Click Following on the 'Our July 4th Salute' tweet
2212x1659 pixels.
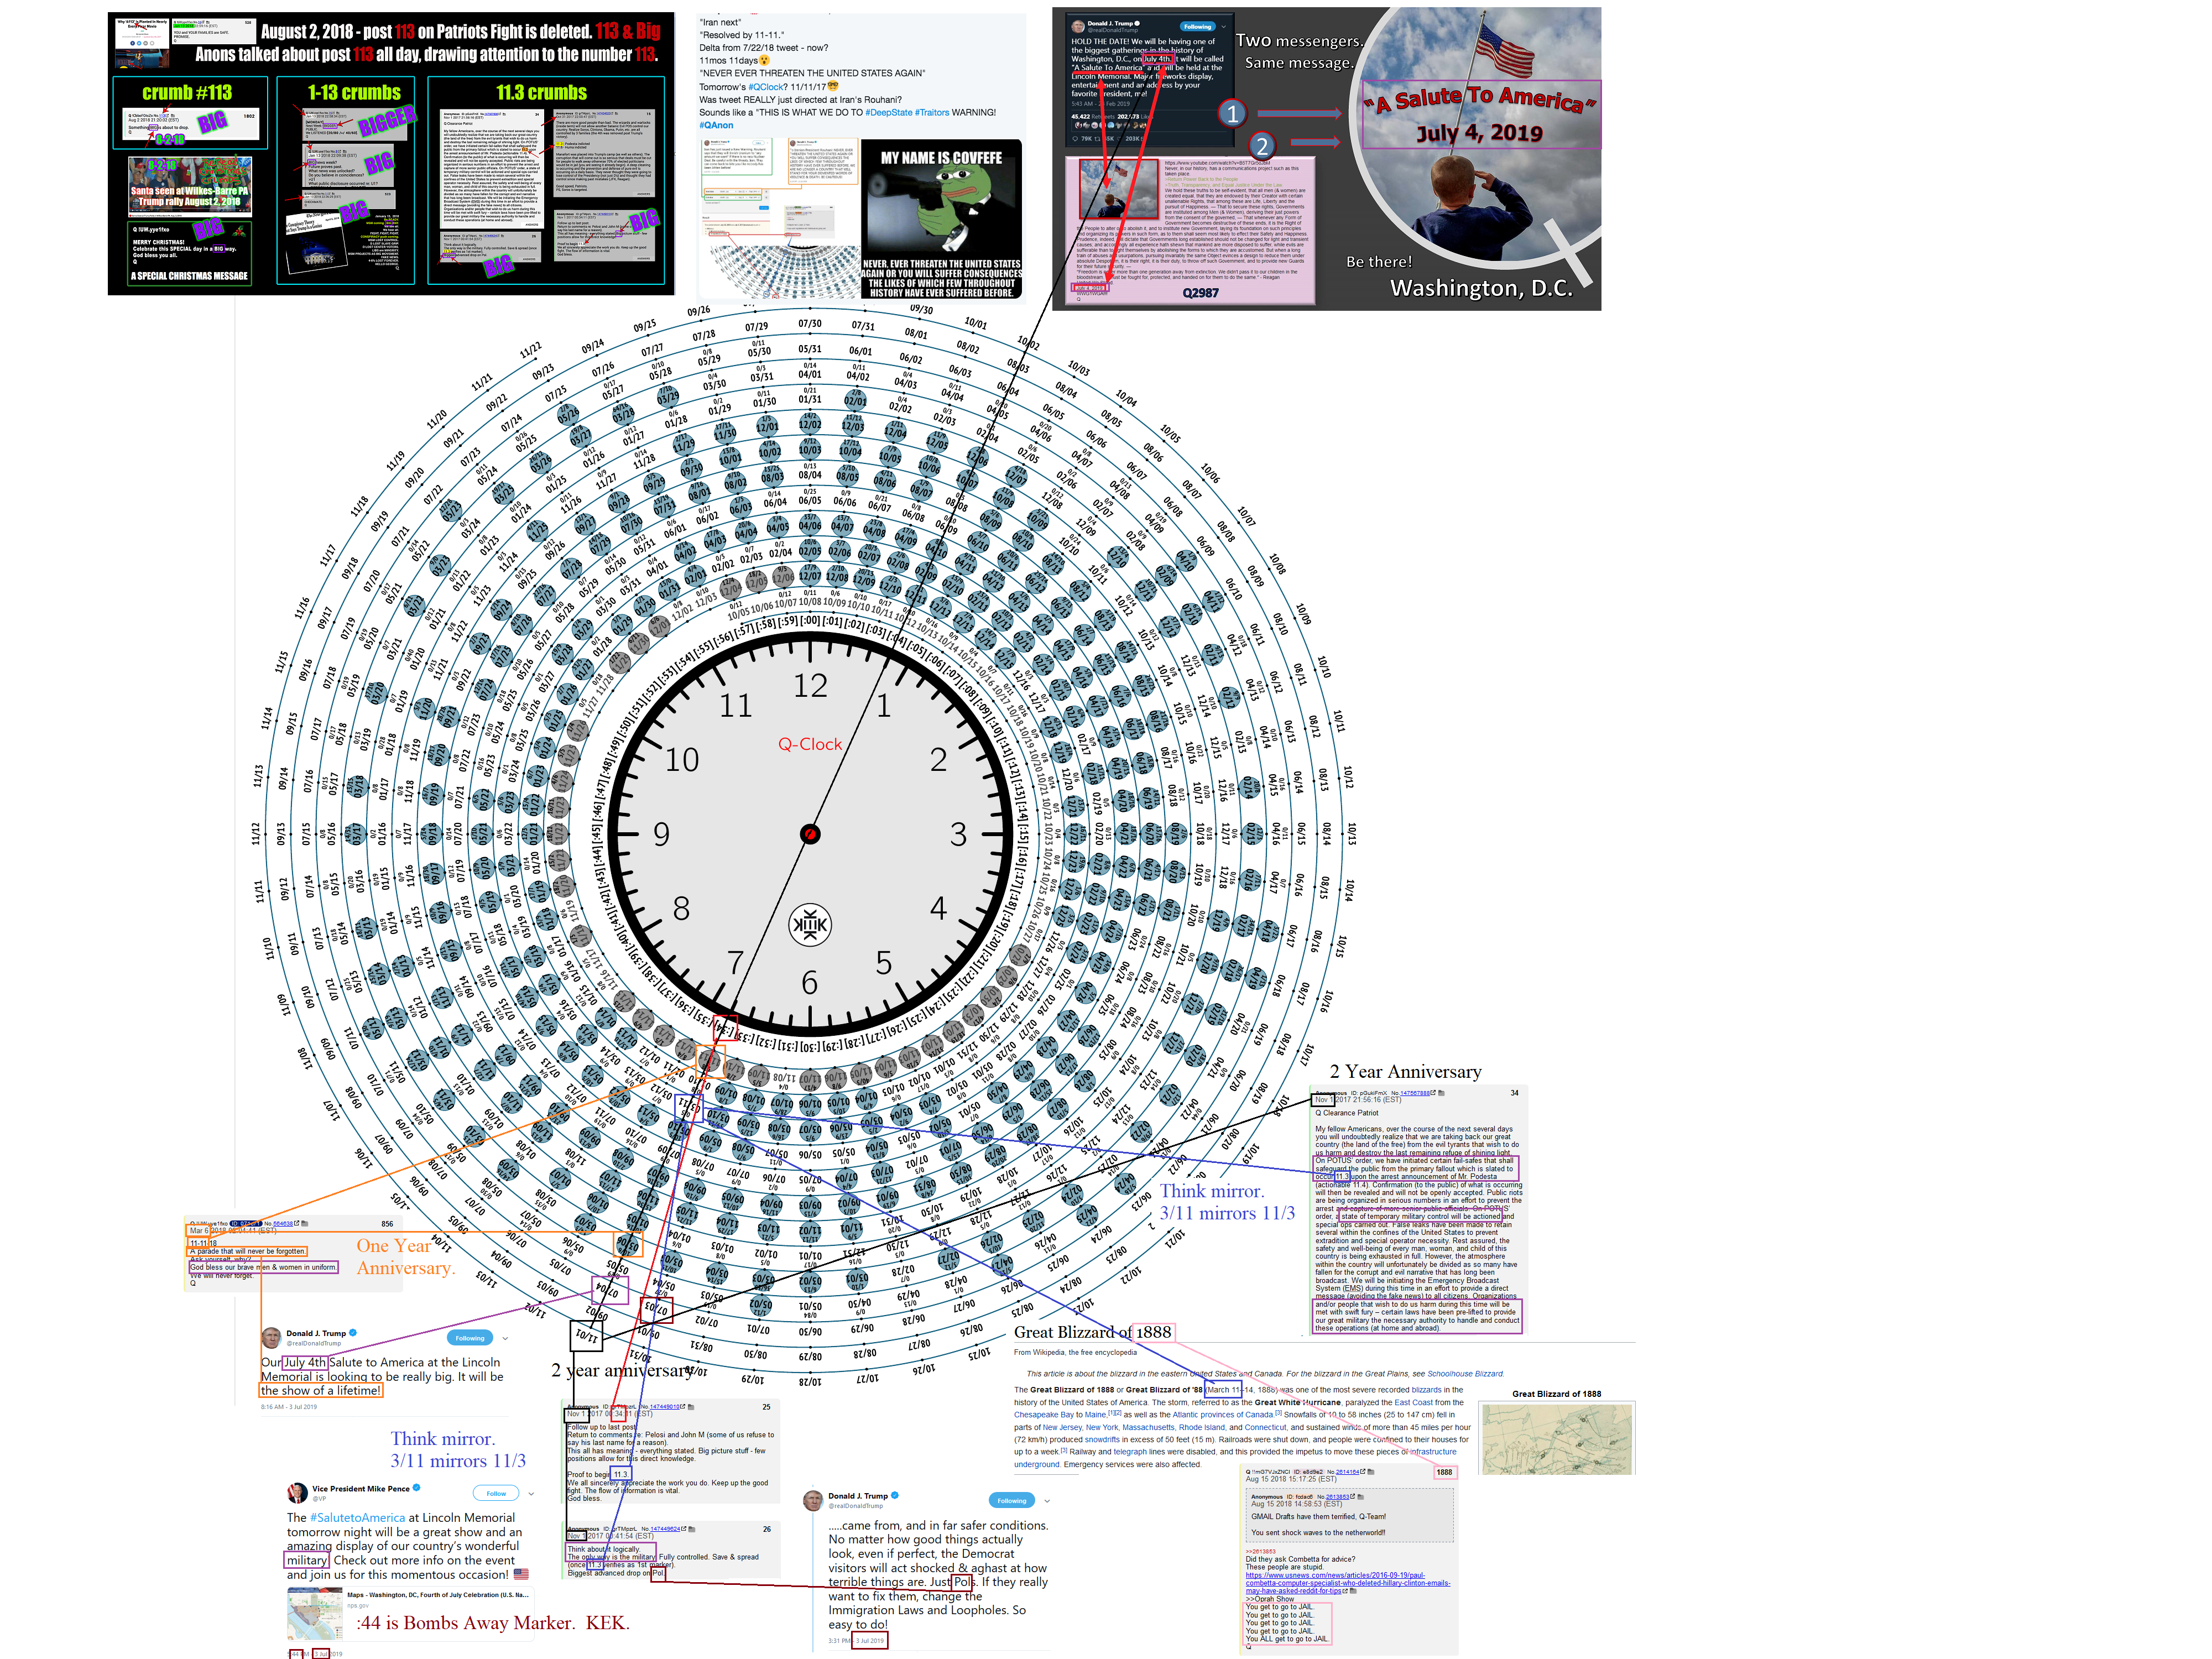(x=470, y=1338)
